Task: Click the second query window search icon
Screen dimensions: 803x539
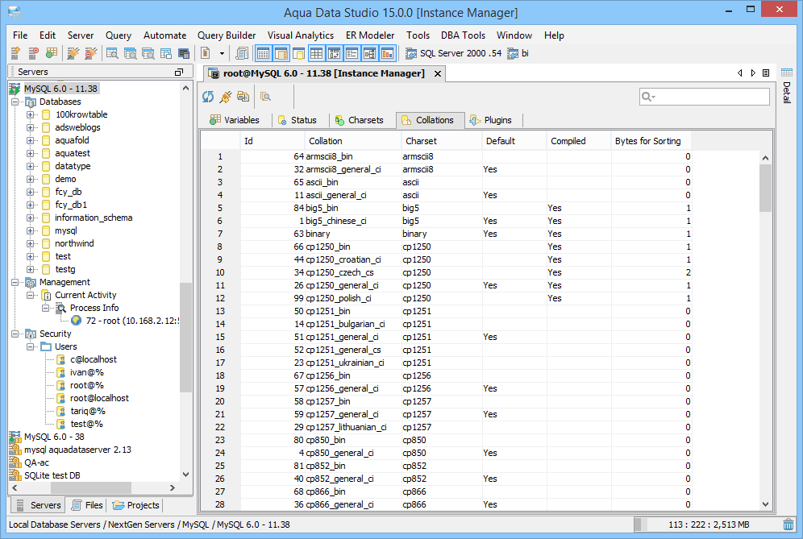Action: [x=130, y=52]
